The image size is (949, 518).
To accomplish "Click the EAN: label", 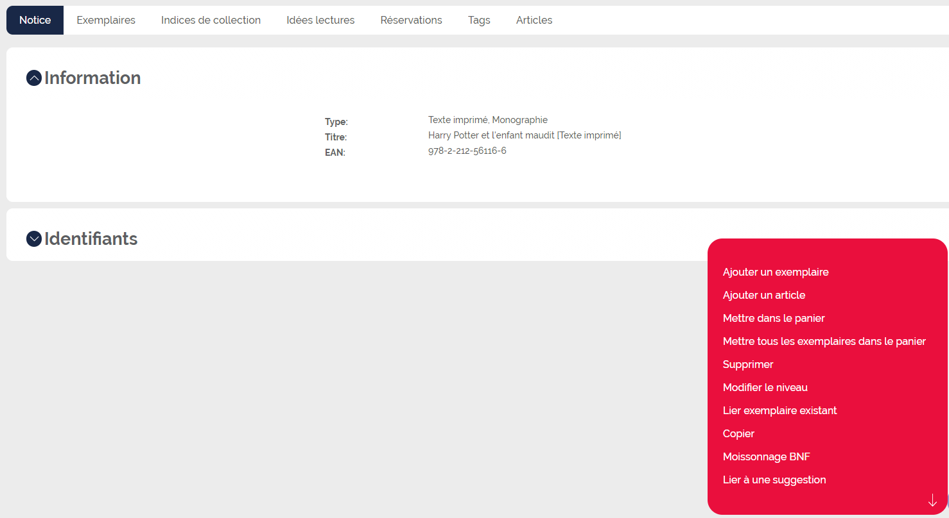I will [335, 153].
